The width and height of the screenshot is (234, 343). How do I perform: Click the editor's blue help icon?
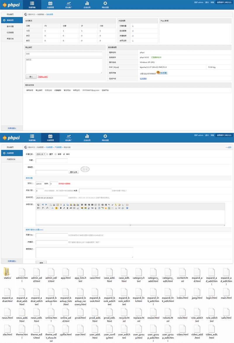tap(127, 208)
